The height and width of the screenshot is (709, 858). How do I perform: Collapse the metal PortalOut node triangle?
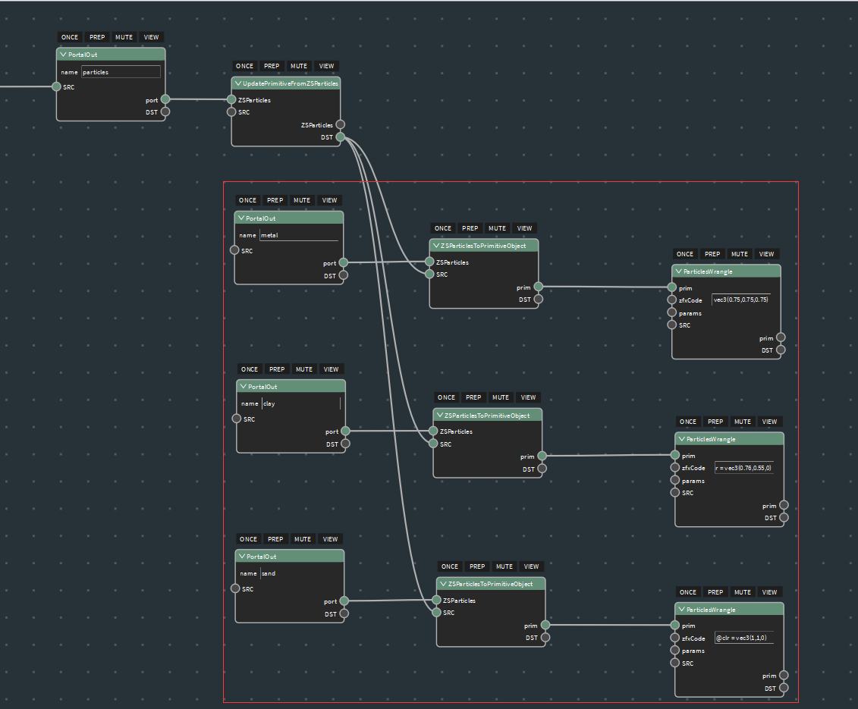[241, 218]
